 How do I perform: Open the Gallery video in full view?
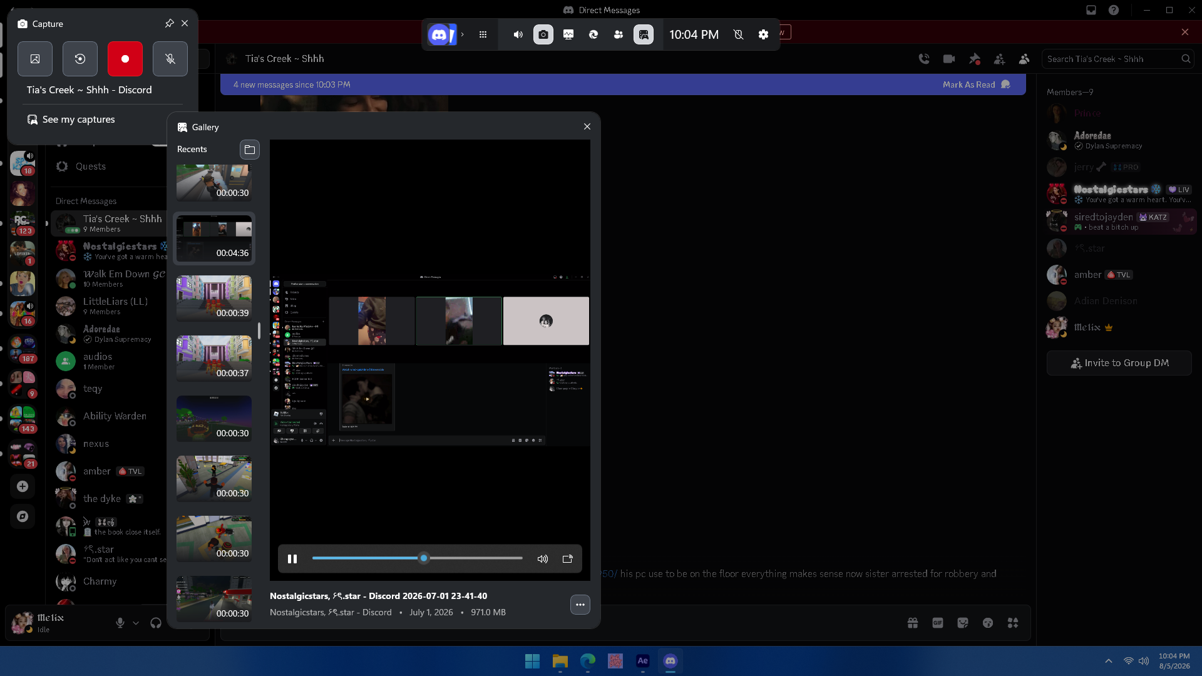[568, 559]
